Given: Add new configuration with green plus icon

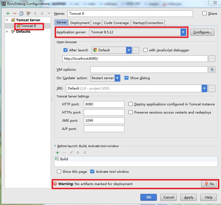Looking at the screenshot, I should click(8, 13).
